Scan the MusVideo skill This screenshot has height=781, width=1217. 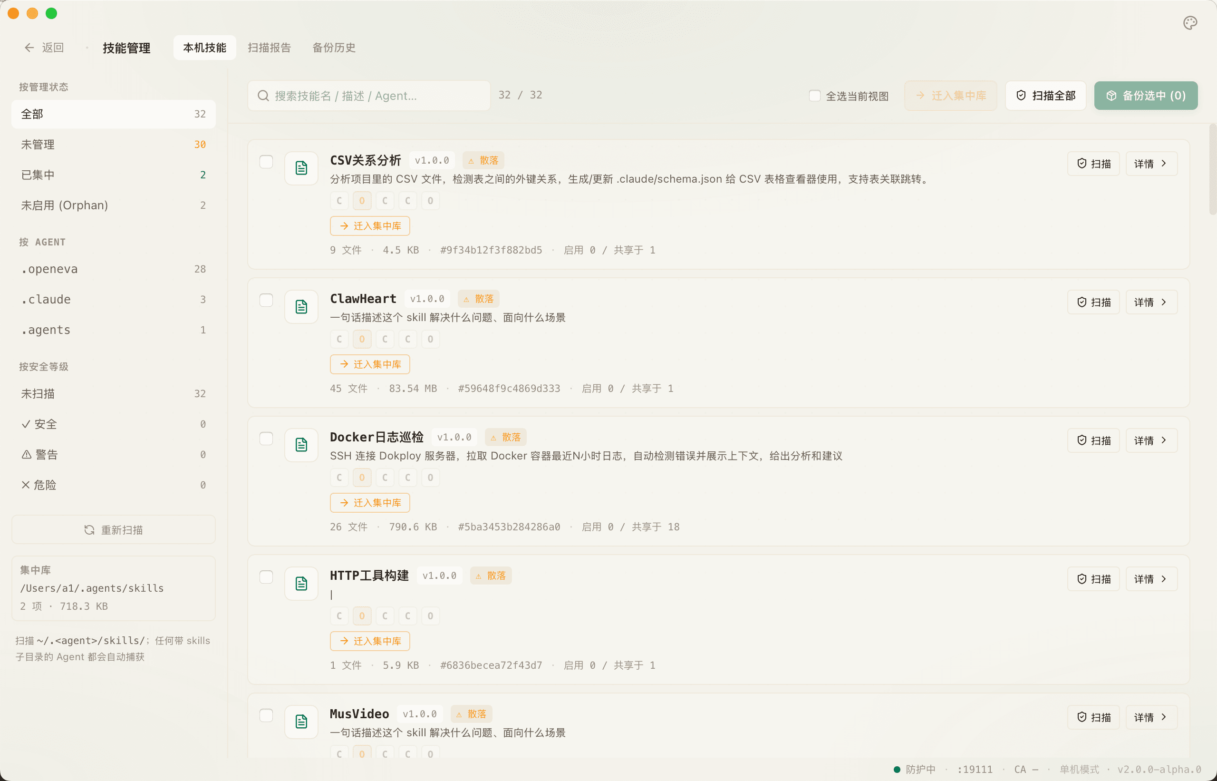(1093, 717)
